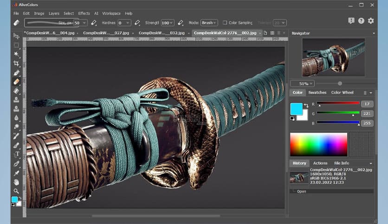Select the Eraser tool in toolbox
388x224 pixels.
click(x=16, y=81)
